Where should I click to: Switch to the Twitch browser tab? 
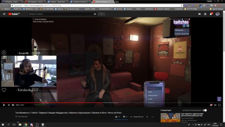12,2
